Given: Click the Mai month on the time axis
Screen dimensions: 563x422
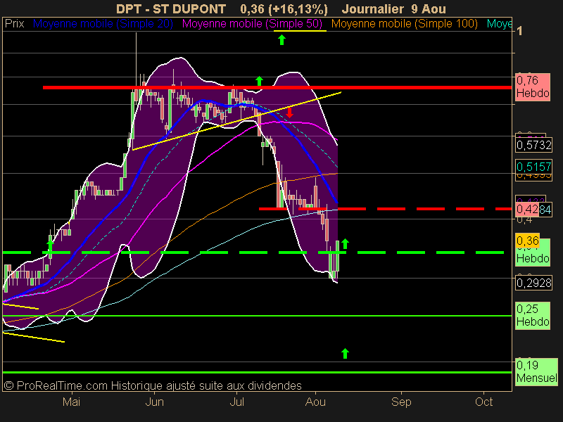Looking at the screenshot, I should tap(71, 402).
